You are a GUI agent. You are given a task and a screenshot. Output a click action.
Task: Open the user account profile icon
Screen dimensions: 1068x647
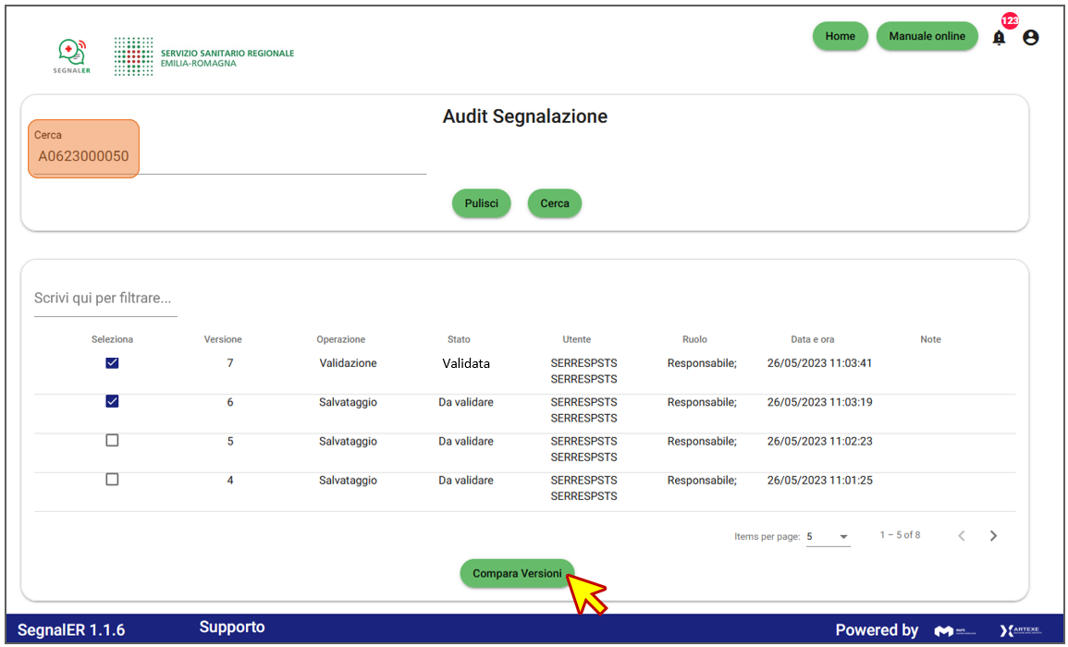coord(1031,37)
